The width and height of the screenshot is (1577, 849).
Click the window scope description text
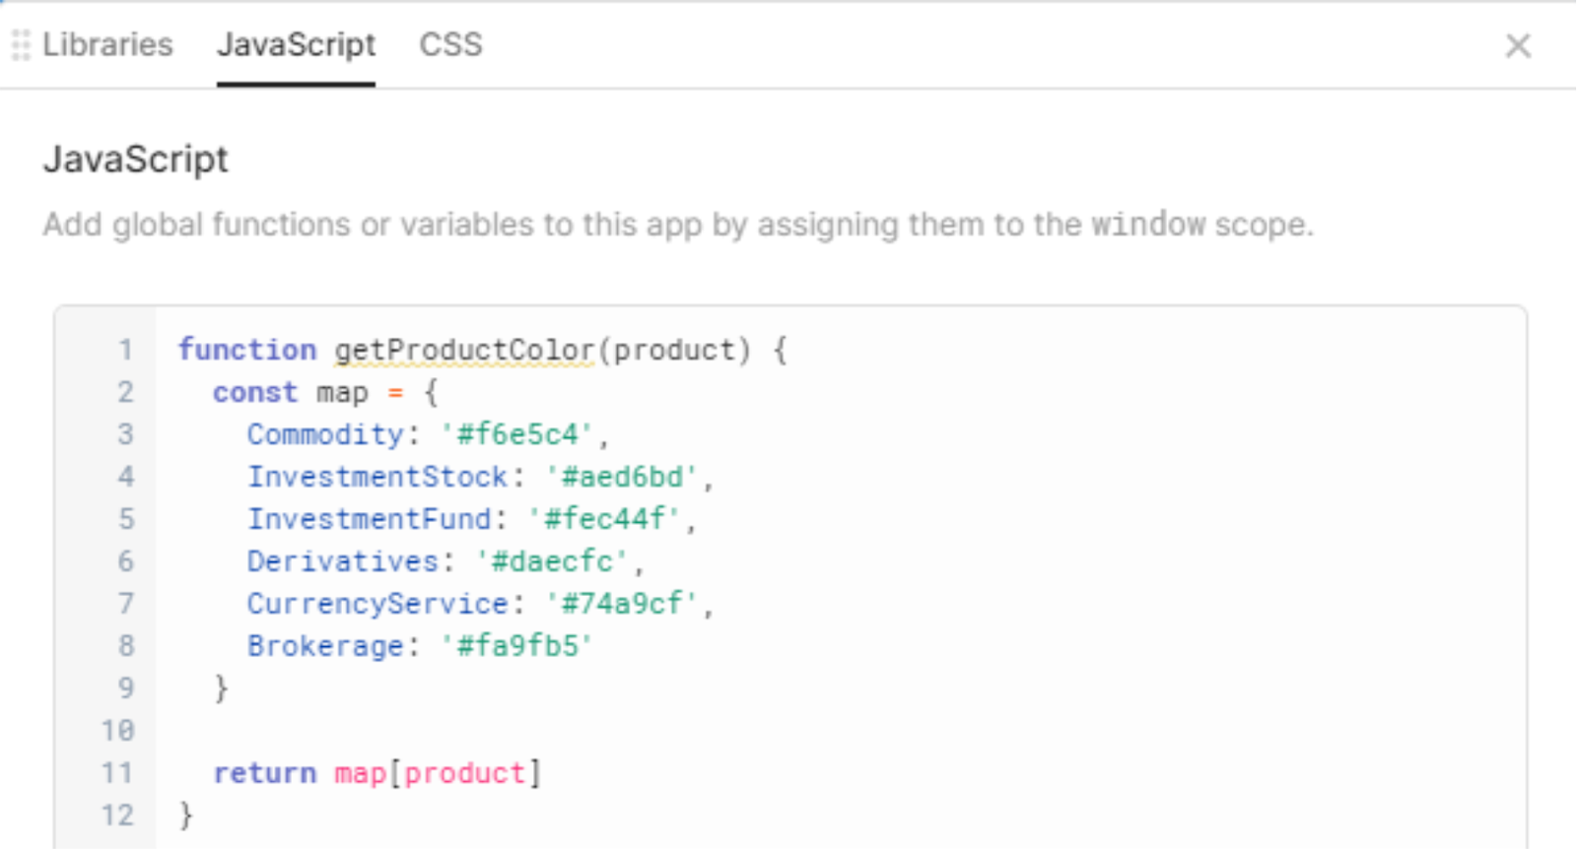coord(677,225)
